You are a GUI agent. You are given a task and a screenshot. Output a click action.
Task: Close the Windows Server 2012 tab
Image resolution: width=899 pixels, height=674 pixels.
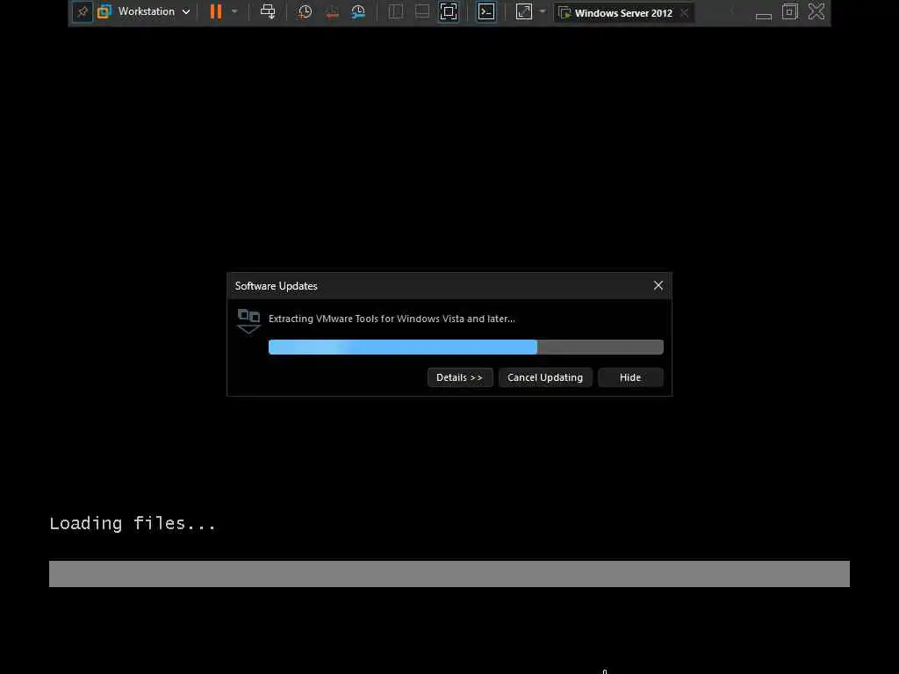pos(684,12)
